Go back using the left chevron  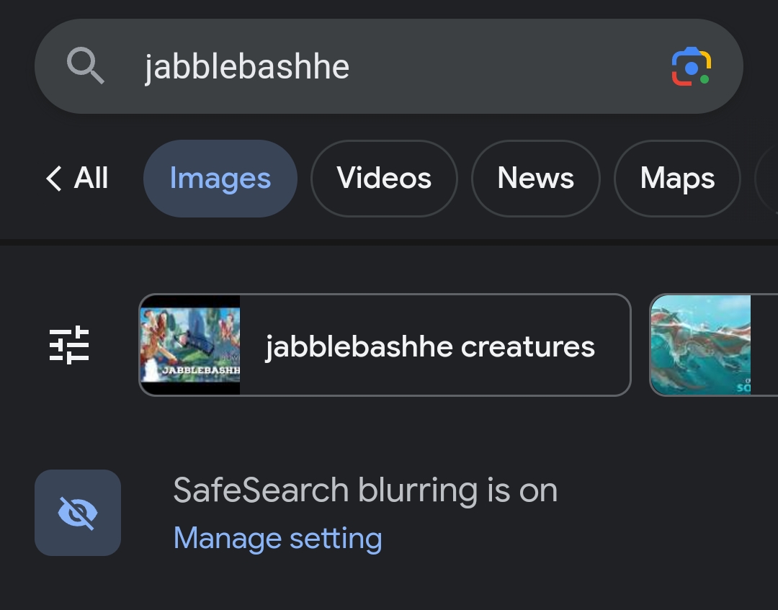click(54, 179)
